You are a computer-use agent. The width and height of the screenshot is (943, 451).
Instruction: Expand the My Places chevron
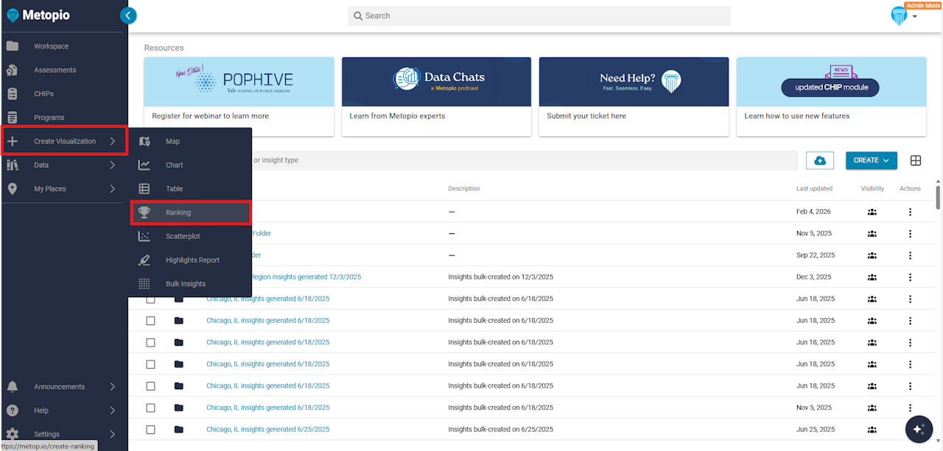(113, 188)
